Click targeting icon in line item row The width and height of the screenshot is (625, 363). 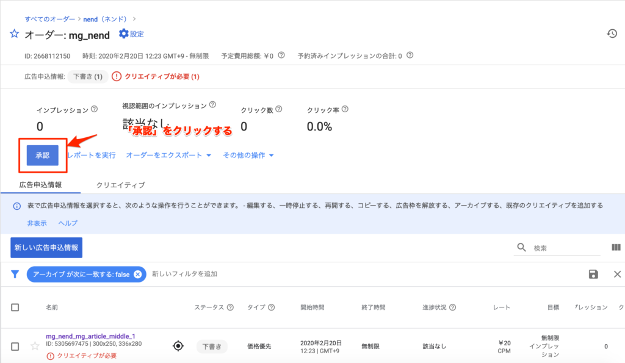point(178,346)
